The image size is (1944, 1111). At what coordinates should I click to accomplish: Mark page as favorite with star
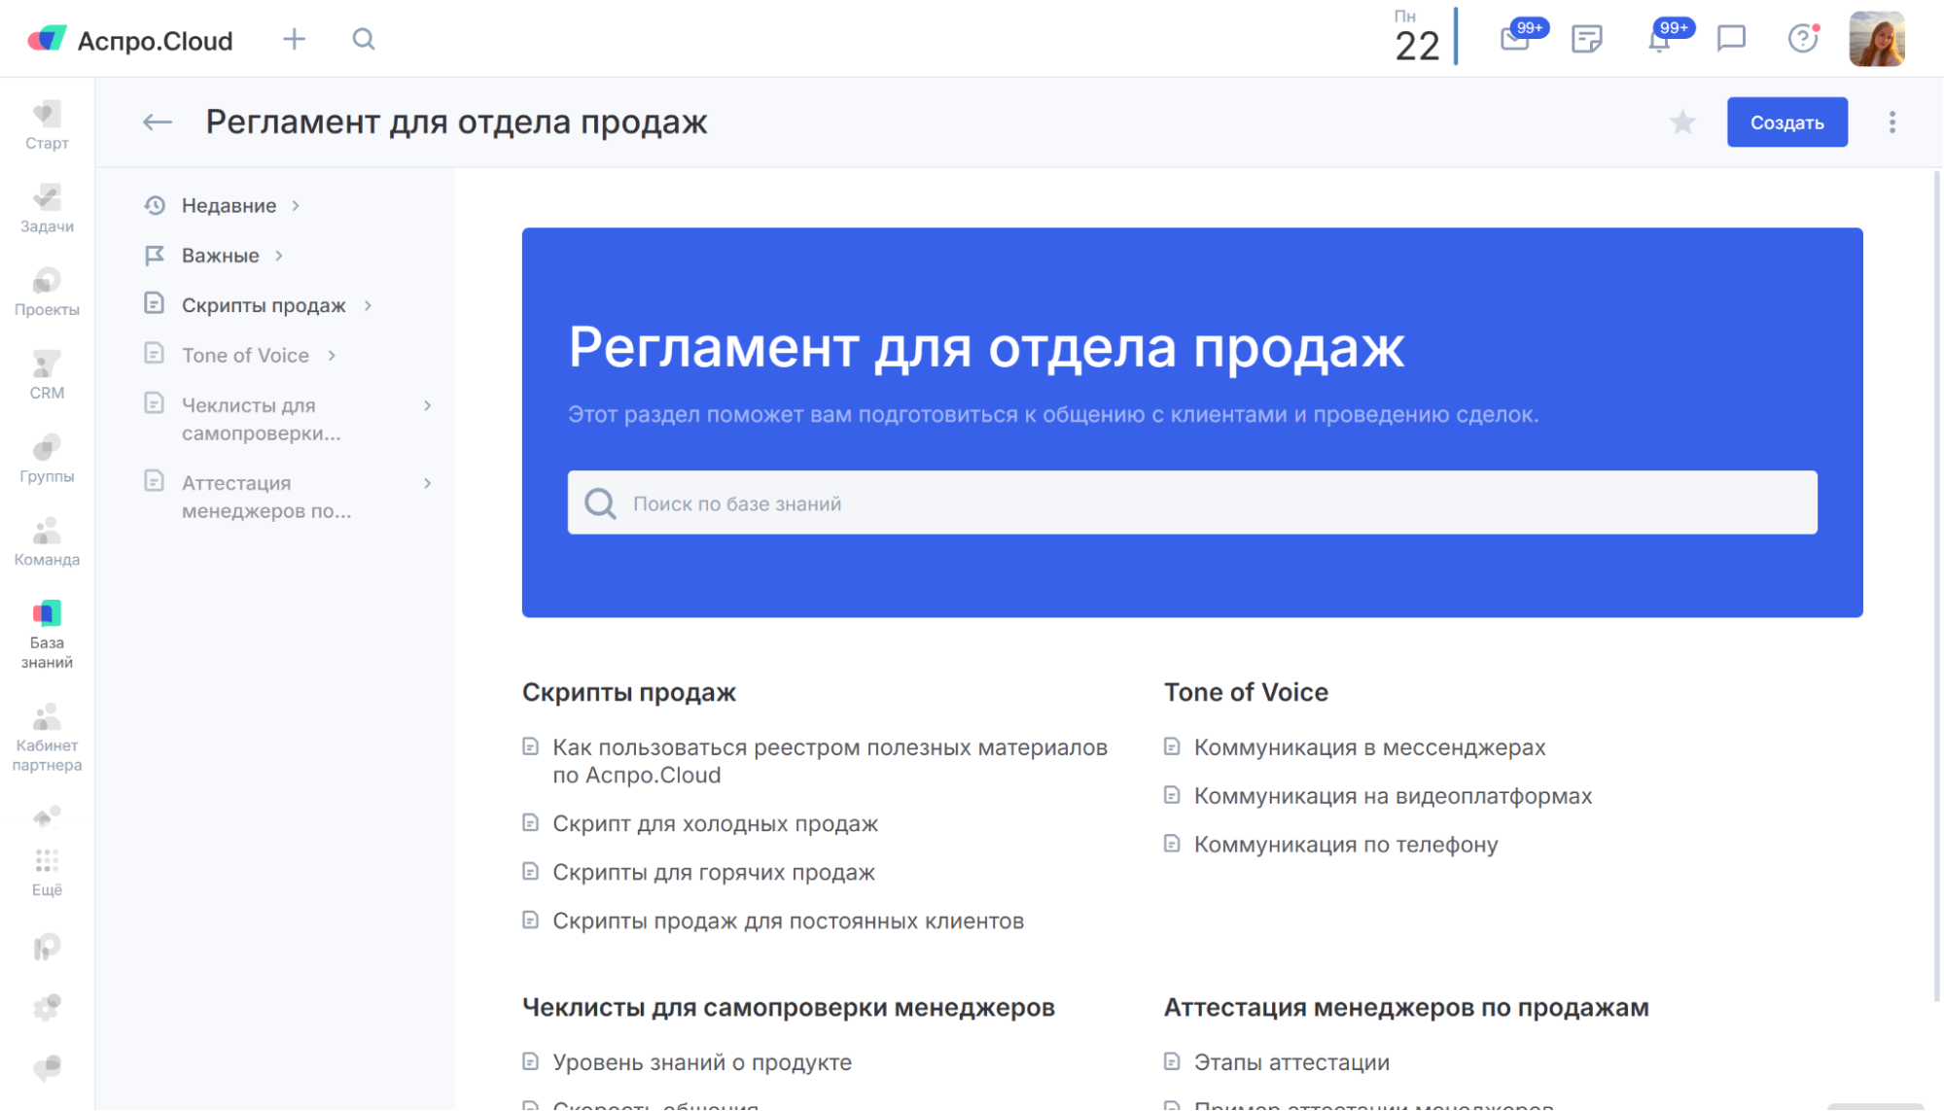[1682, 122]
